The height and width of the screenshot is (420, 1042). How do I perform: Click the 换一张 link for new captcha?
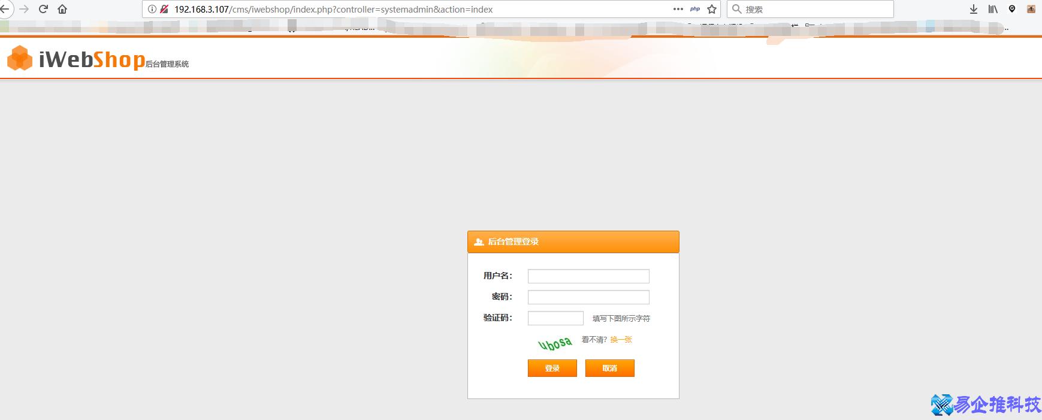(621, 340)
